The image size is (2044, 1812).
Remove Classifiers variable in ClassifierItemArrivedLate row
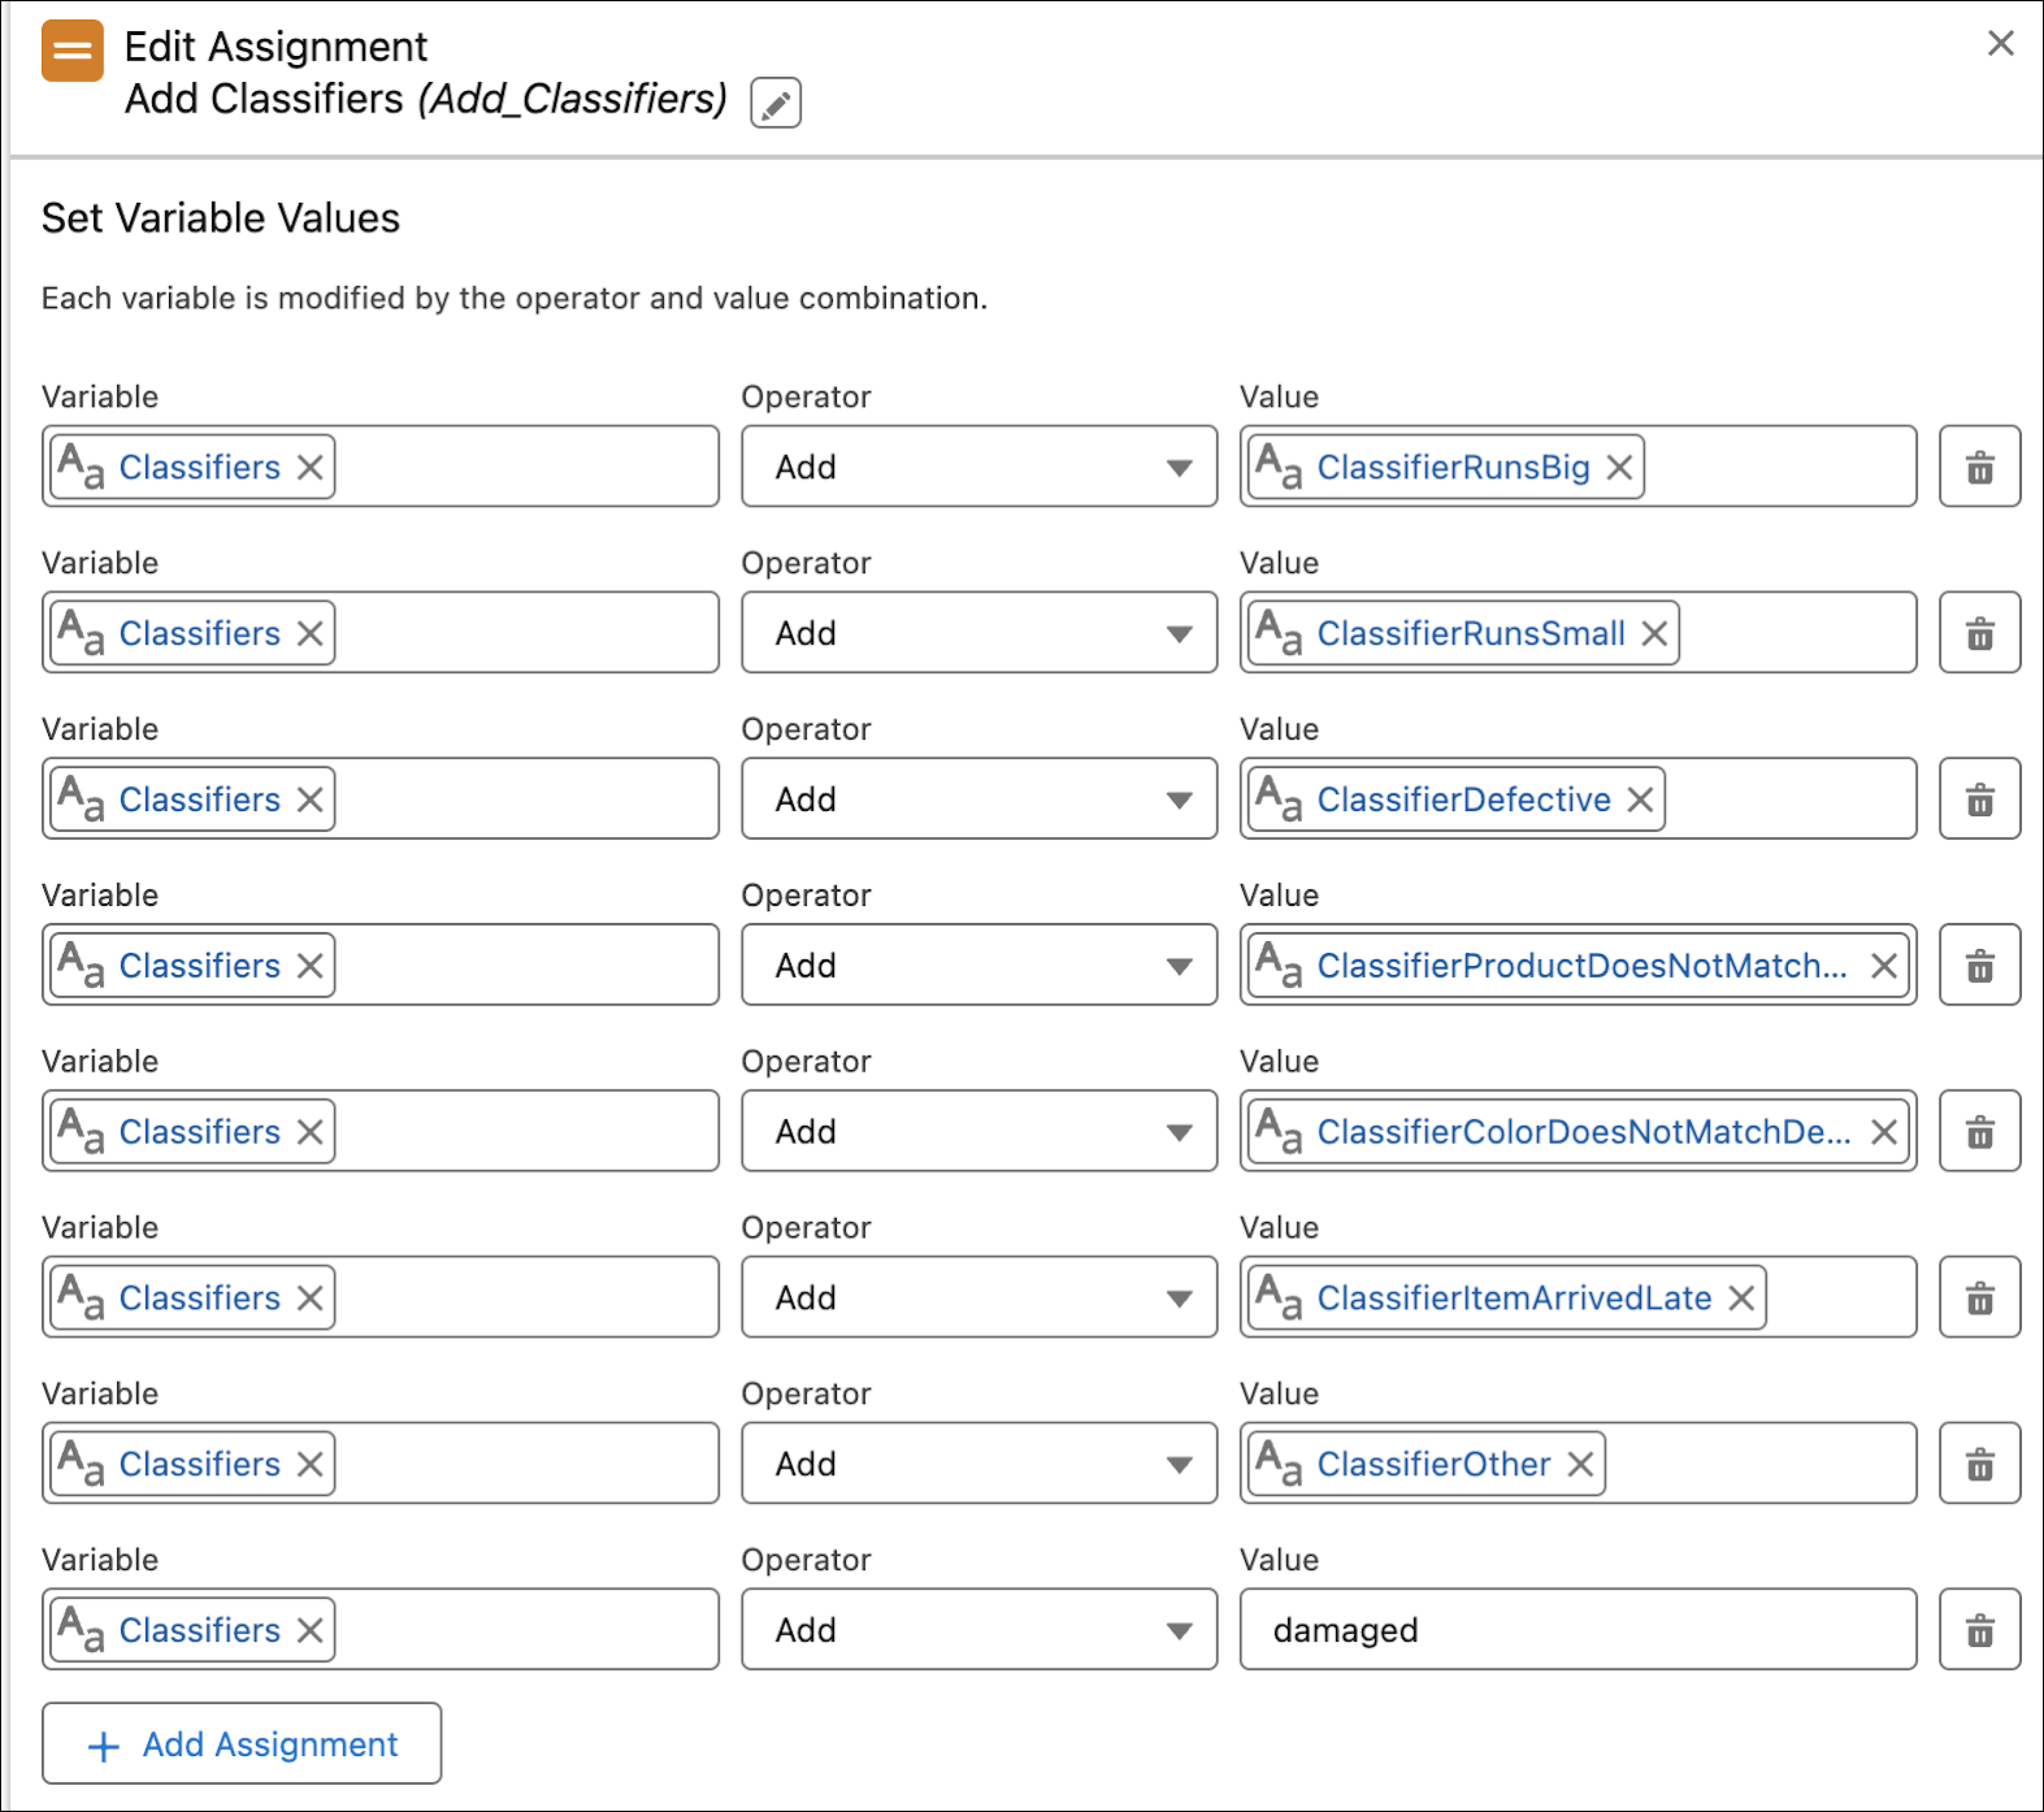(x=310, y=1298)
